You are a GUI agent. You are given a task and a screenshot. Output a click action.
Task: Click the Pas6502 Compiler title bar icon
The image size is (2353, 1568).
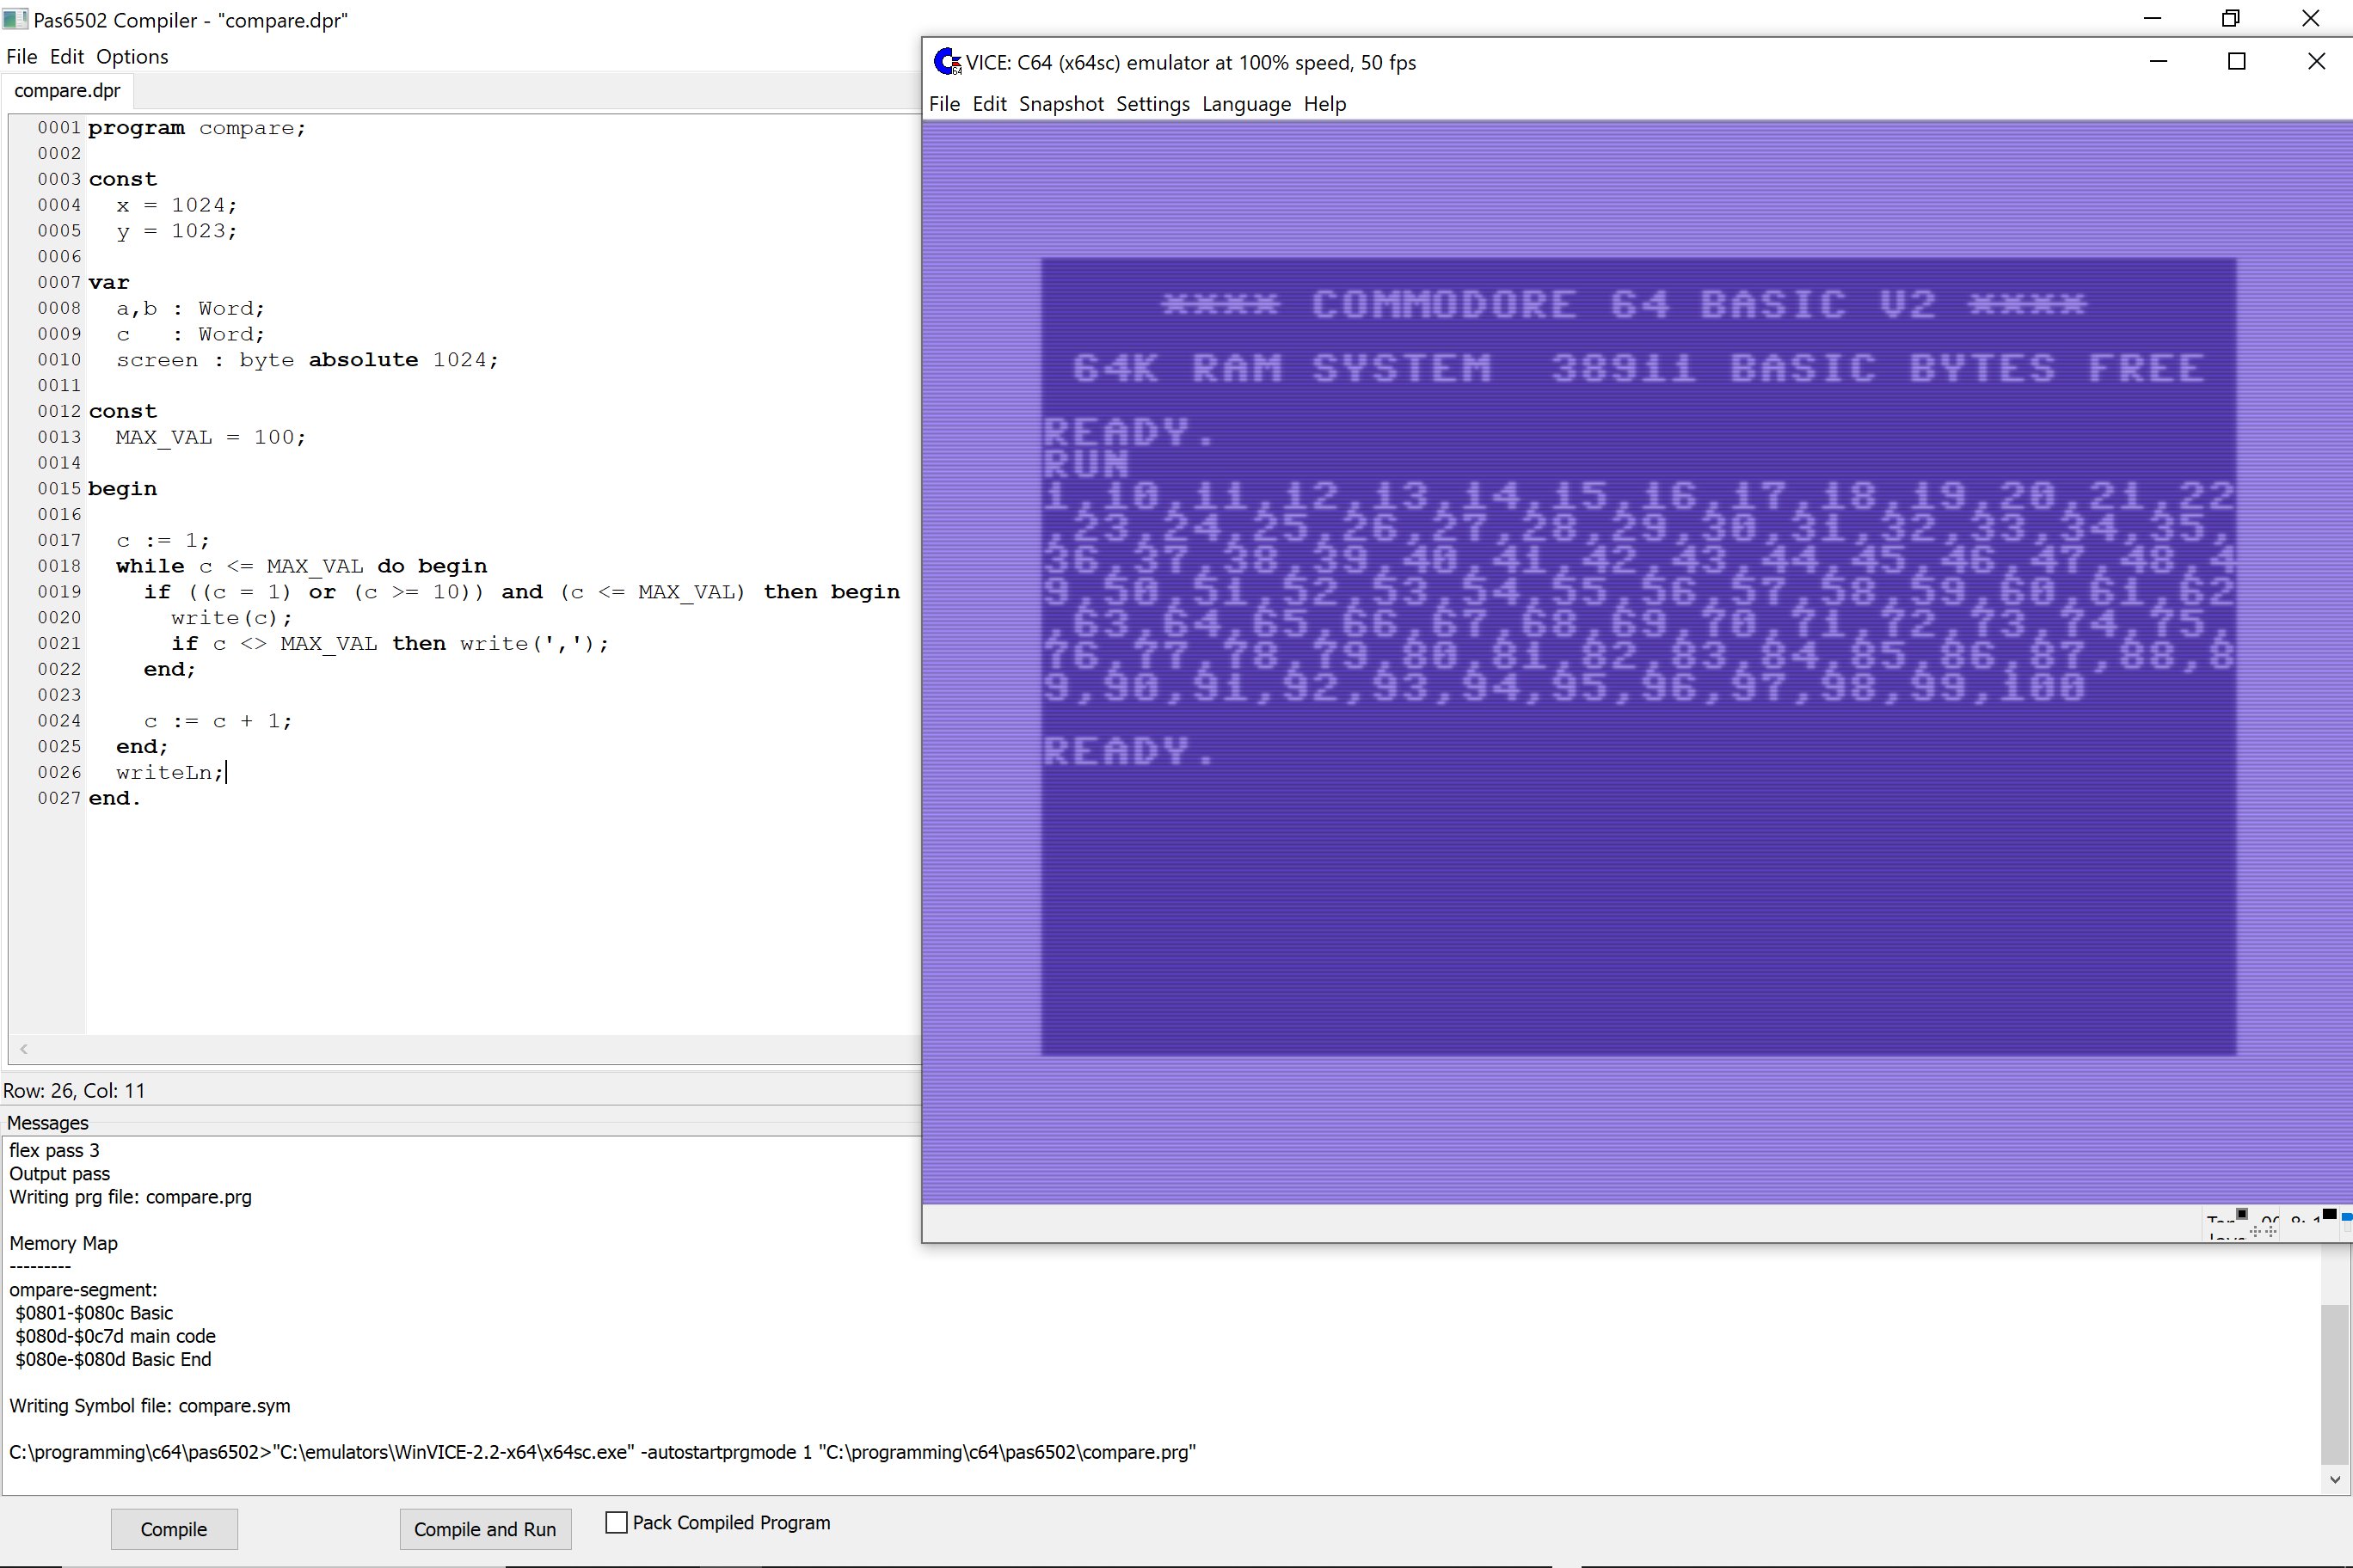14,19
